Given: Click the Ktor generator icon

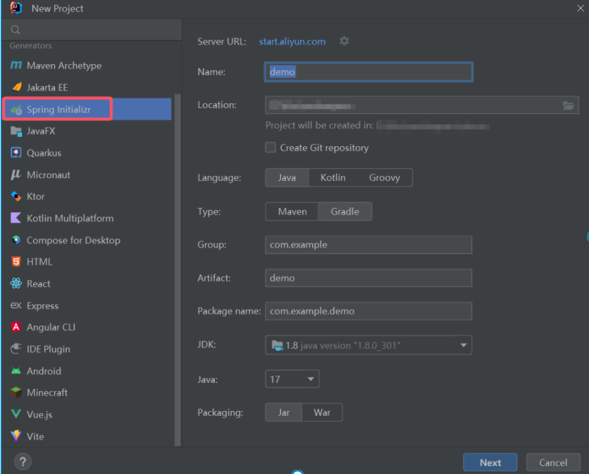Looking at the screenshot, I should (x=16, y=196).
